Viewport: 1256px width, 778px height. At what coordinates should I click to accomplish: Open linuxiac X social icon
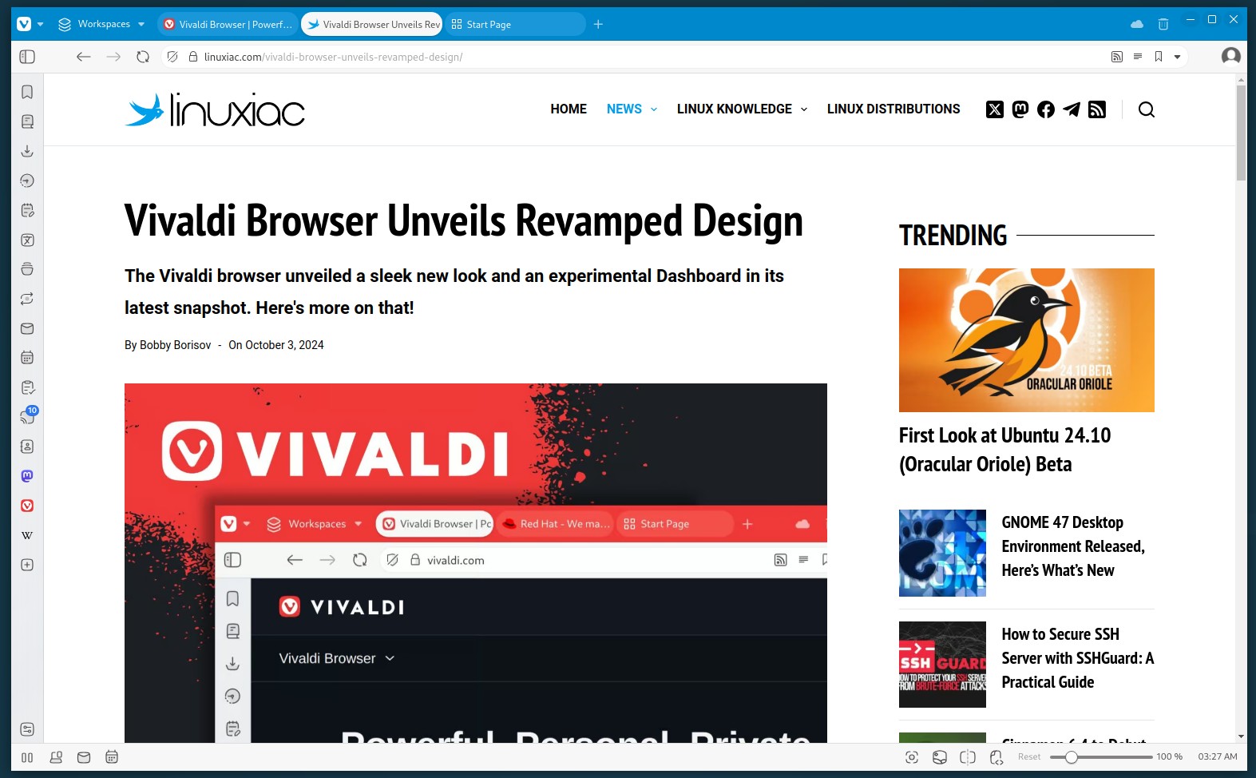(x=995, y=109)
